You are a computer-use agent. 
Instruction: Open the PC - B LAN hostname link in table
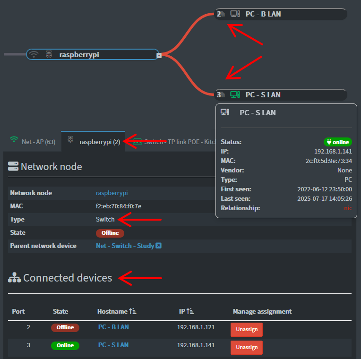click(113, 327)
